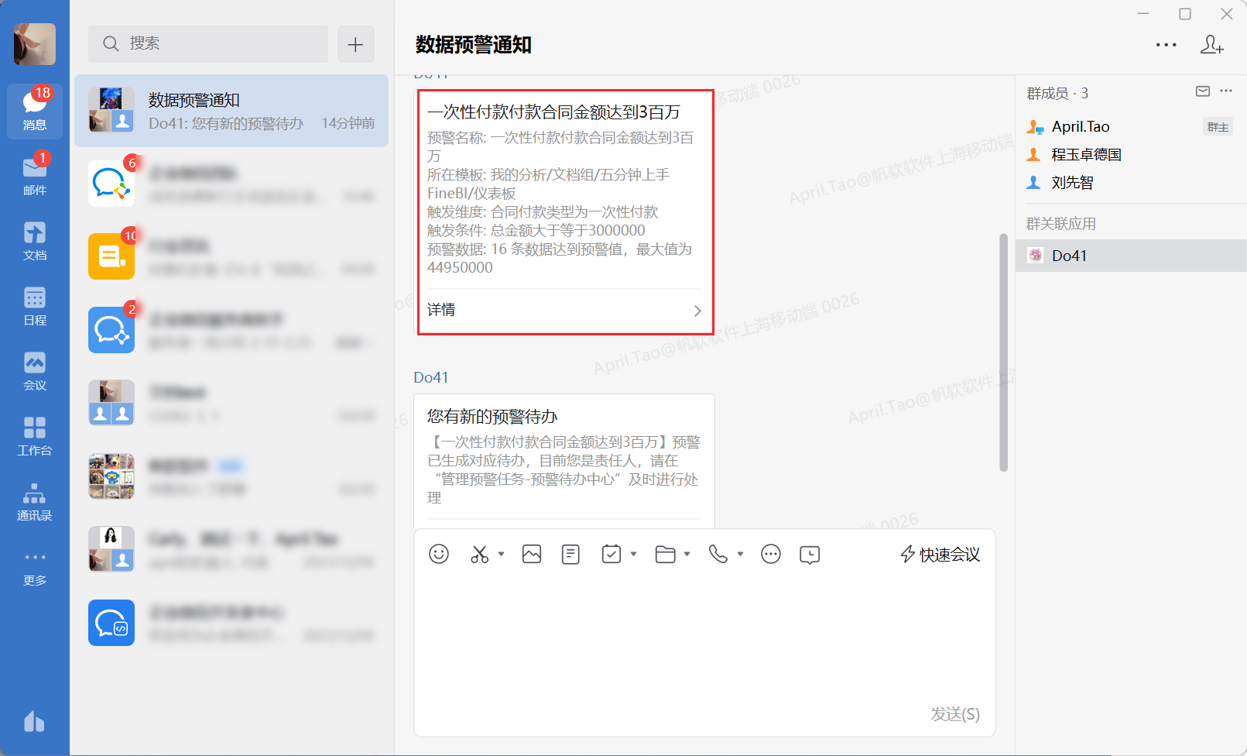The width and height of the screenshot is (1247, 756).
Task: Expand the dropdown arrow next to the calendar icon
Action: (633, 554)
